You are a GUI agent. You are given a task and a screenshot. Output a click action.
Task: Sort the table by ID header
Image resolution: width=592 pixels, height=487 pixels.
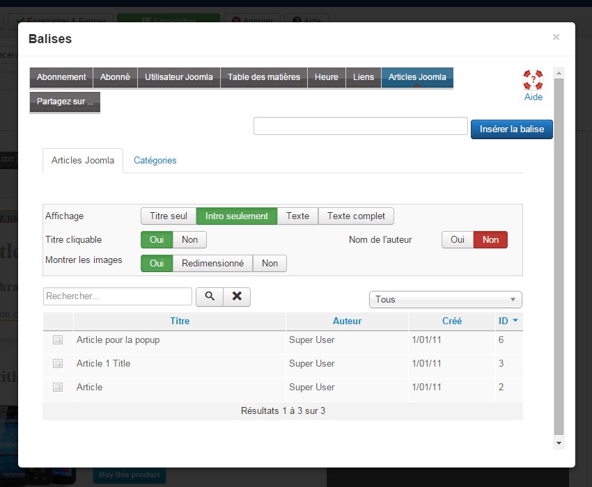click(504, 321)
